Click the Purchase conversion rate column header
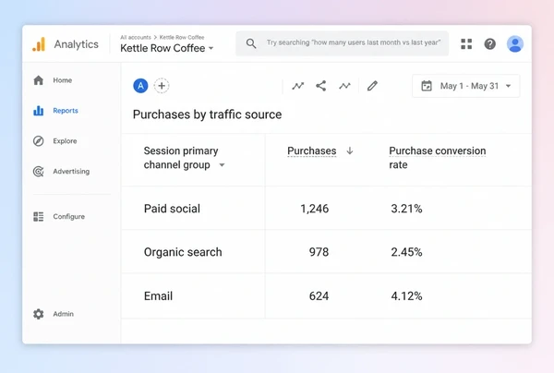 pyautogui.click(x=438, y=158)
